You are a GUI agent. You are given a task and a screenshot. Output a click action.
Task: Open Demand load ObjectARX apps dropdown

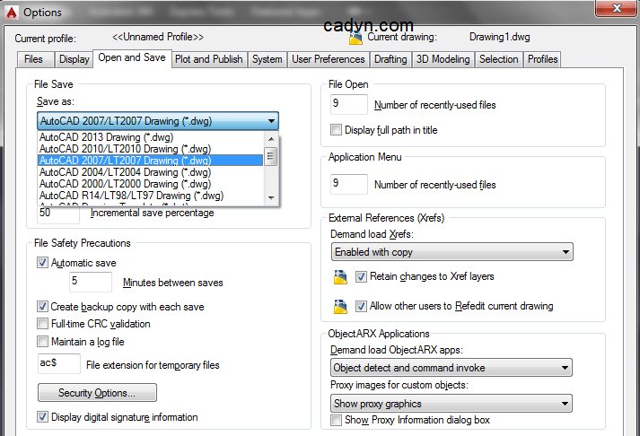tap(451, 368)
